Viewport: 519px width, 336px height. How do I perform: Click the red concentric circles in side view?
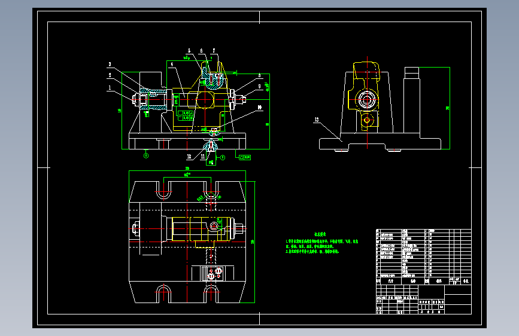pos(367,99)
